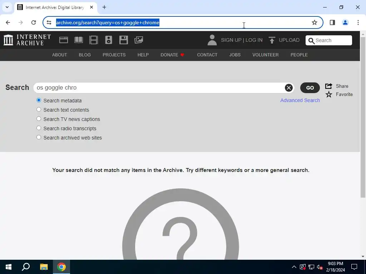Close the Internet Archive tab

[x=91, y=7]
